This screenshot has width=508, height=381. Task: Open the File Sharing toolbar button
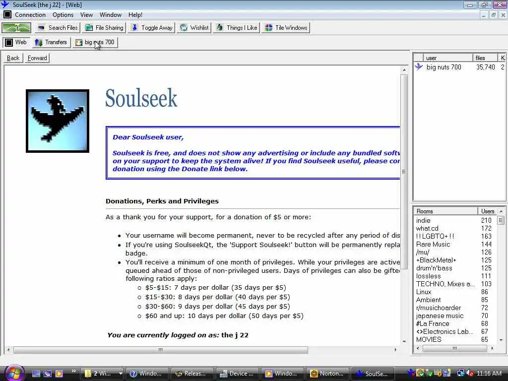pos(104,28)
